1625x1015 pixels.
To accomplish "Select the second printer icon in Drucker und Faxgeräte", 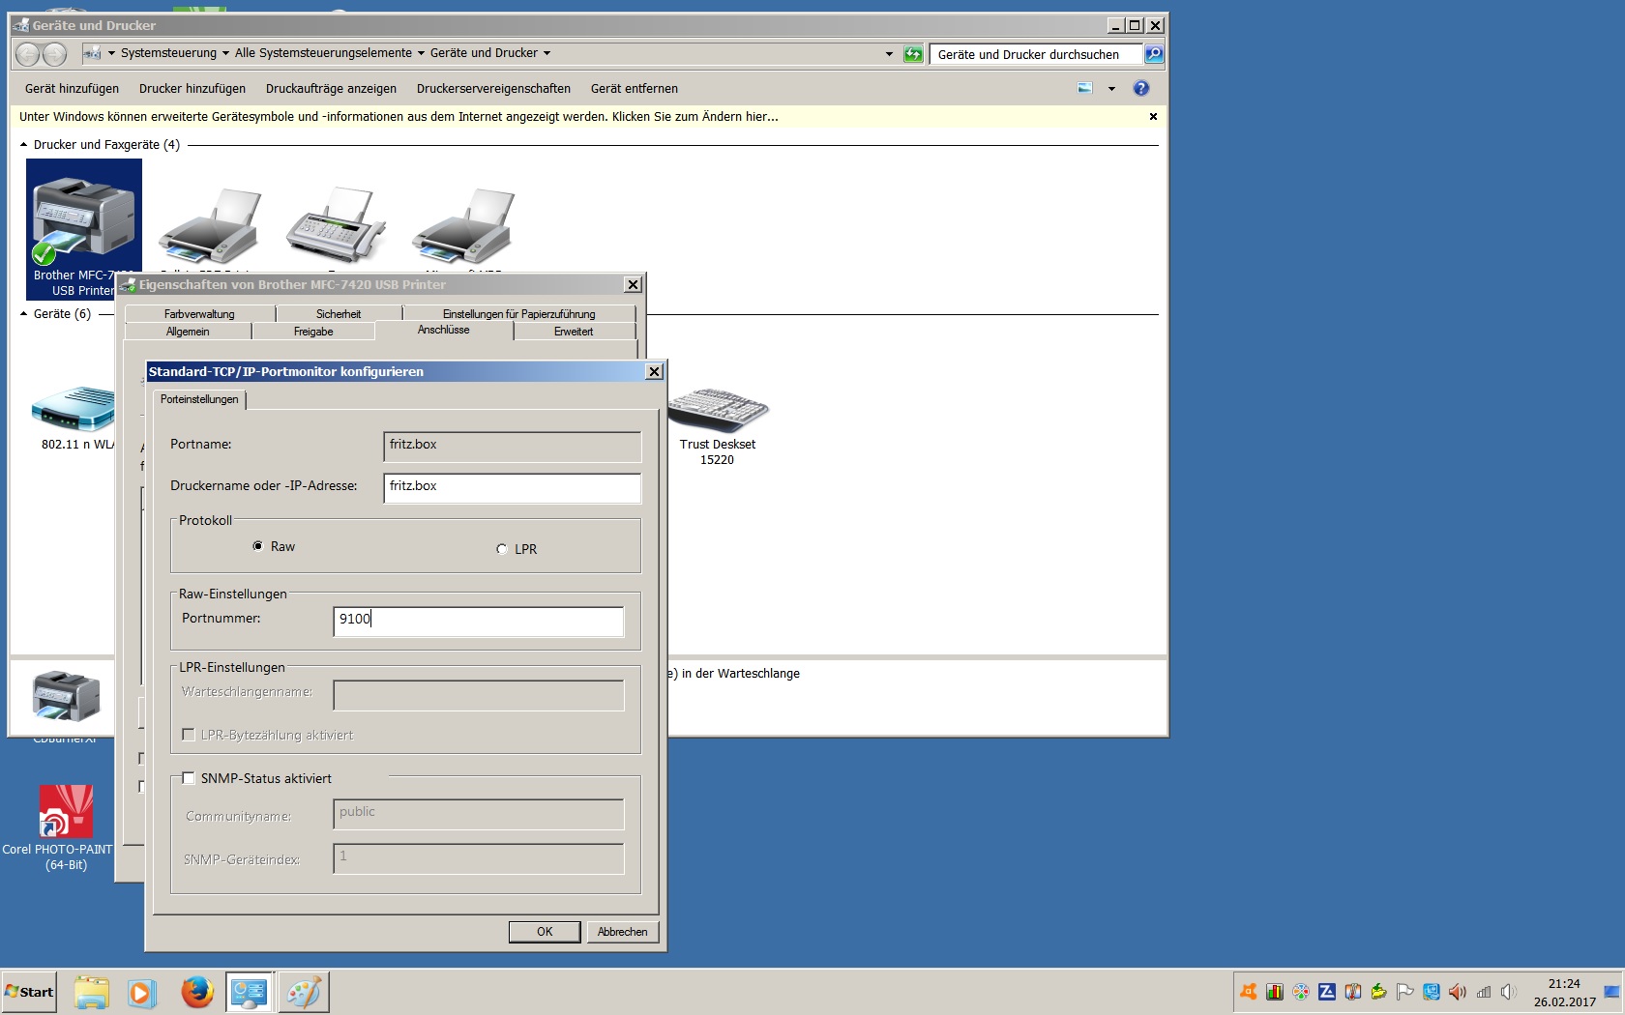I will pyautogui.click(x=210, y=226).
